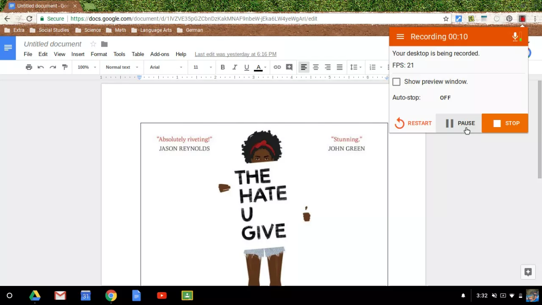Toggle italic formatting

click(x=235, y=67)
